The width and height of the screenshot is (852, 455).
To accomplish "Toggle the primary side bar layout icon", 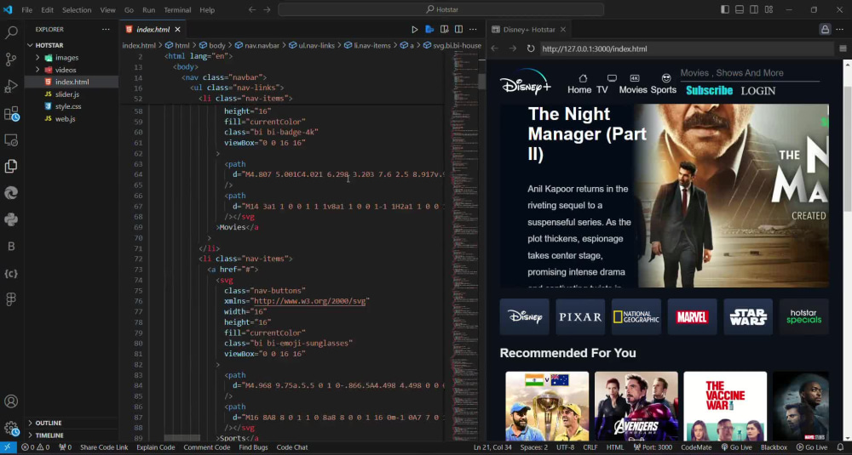I will click(725, 9).
